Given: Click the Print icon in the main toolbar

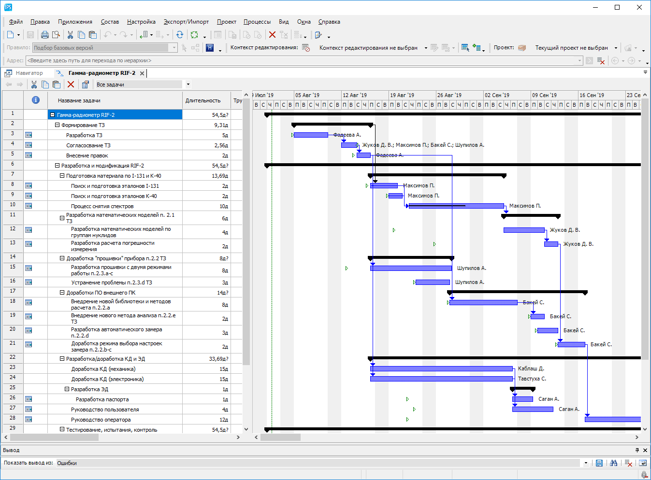Looking at the screenshot, I should pyautogui.click(x=45, y=35).
